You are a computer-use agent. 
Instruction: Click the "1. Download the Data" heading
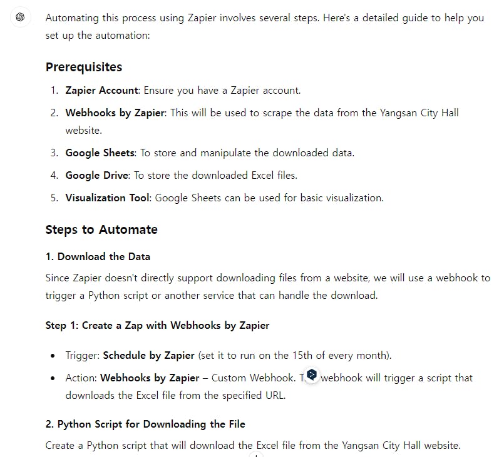[98, 257]
